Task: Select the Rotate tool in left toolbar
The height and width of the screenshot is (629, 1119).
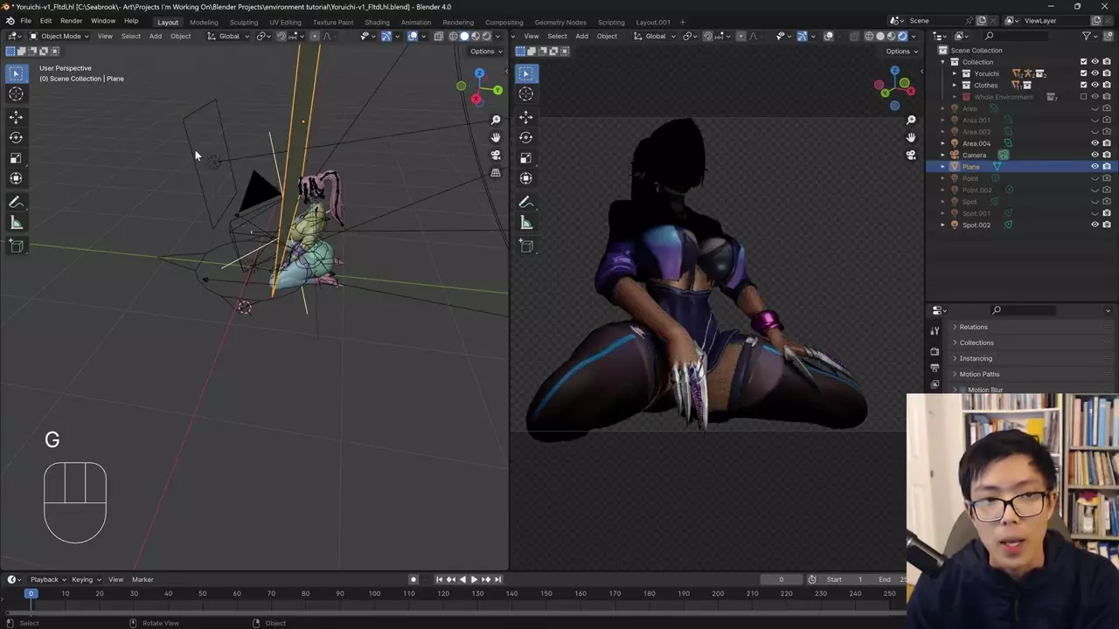Action: click(x=16, y=137)
